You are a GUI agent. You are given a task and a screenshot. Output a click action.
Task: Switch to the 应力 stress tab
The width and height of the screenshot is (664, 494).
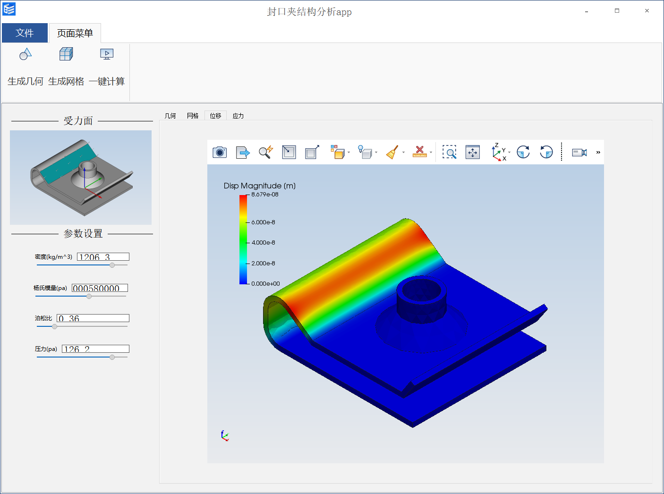pos(238,116)
